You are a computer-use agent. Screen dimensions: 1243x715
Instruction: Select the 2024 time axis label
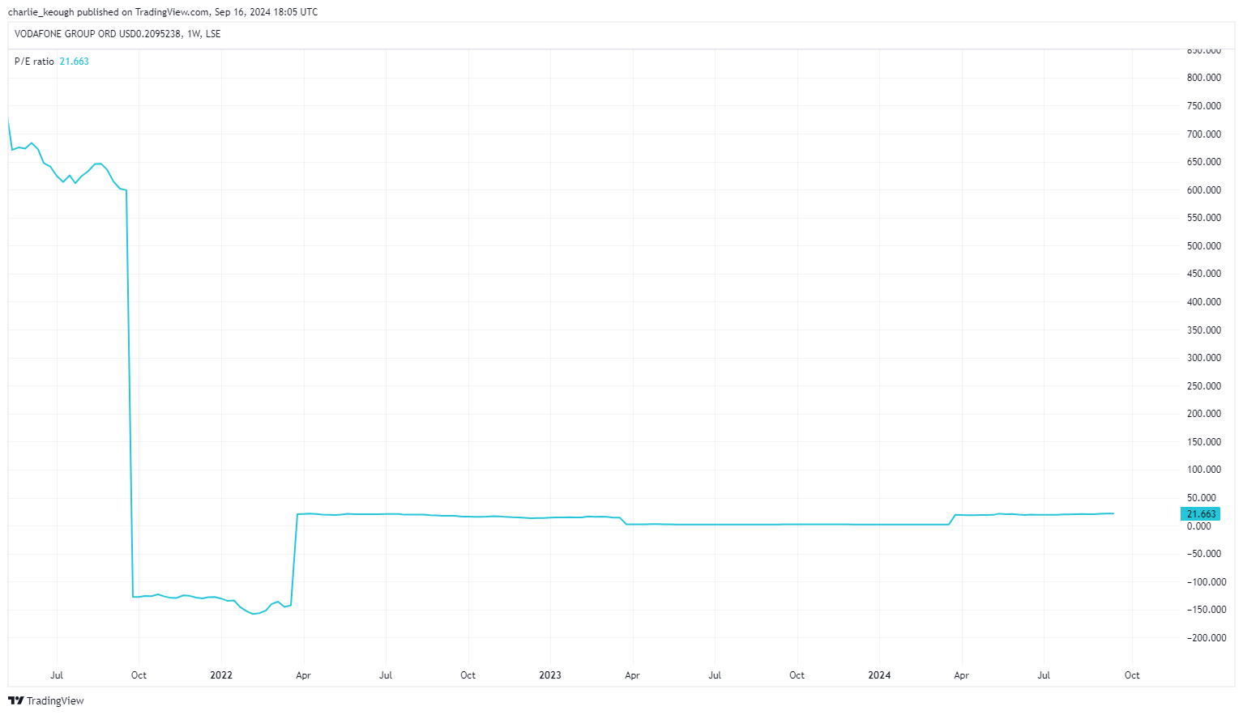coord(878,675)
